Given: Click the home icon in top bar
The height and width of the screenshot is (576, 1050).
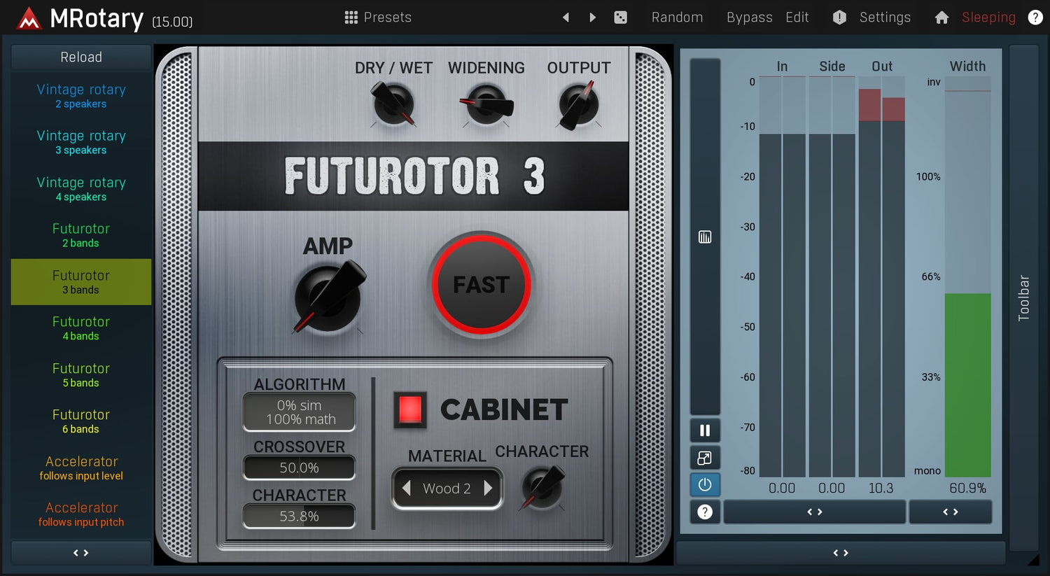Looking at the screenshot, I should pyautogui.click(x=941, y=17).
